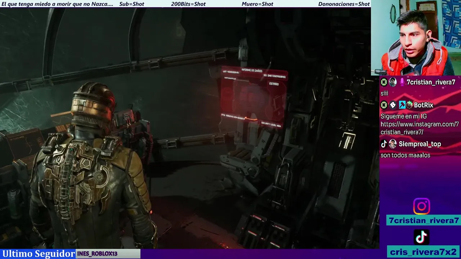Viewport: 461px width, 259px height.
Task: Click the 'son todos maaalos' chat message
Action: 406,155
